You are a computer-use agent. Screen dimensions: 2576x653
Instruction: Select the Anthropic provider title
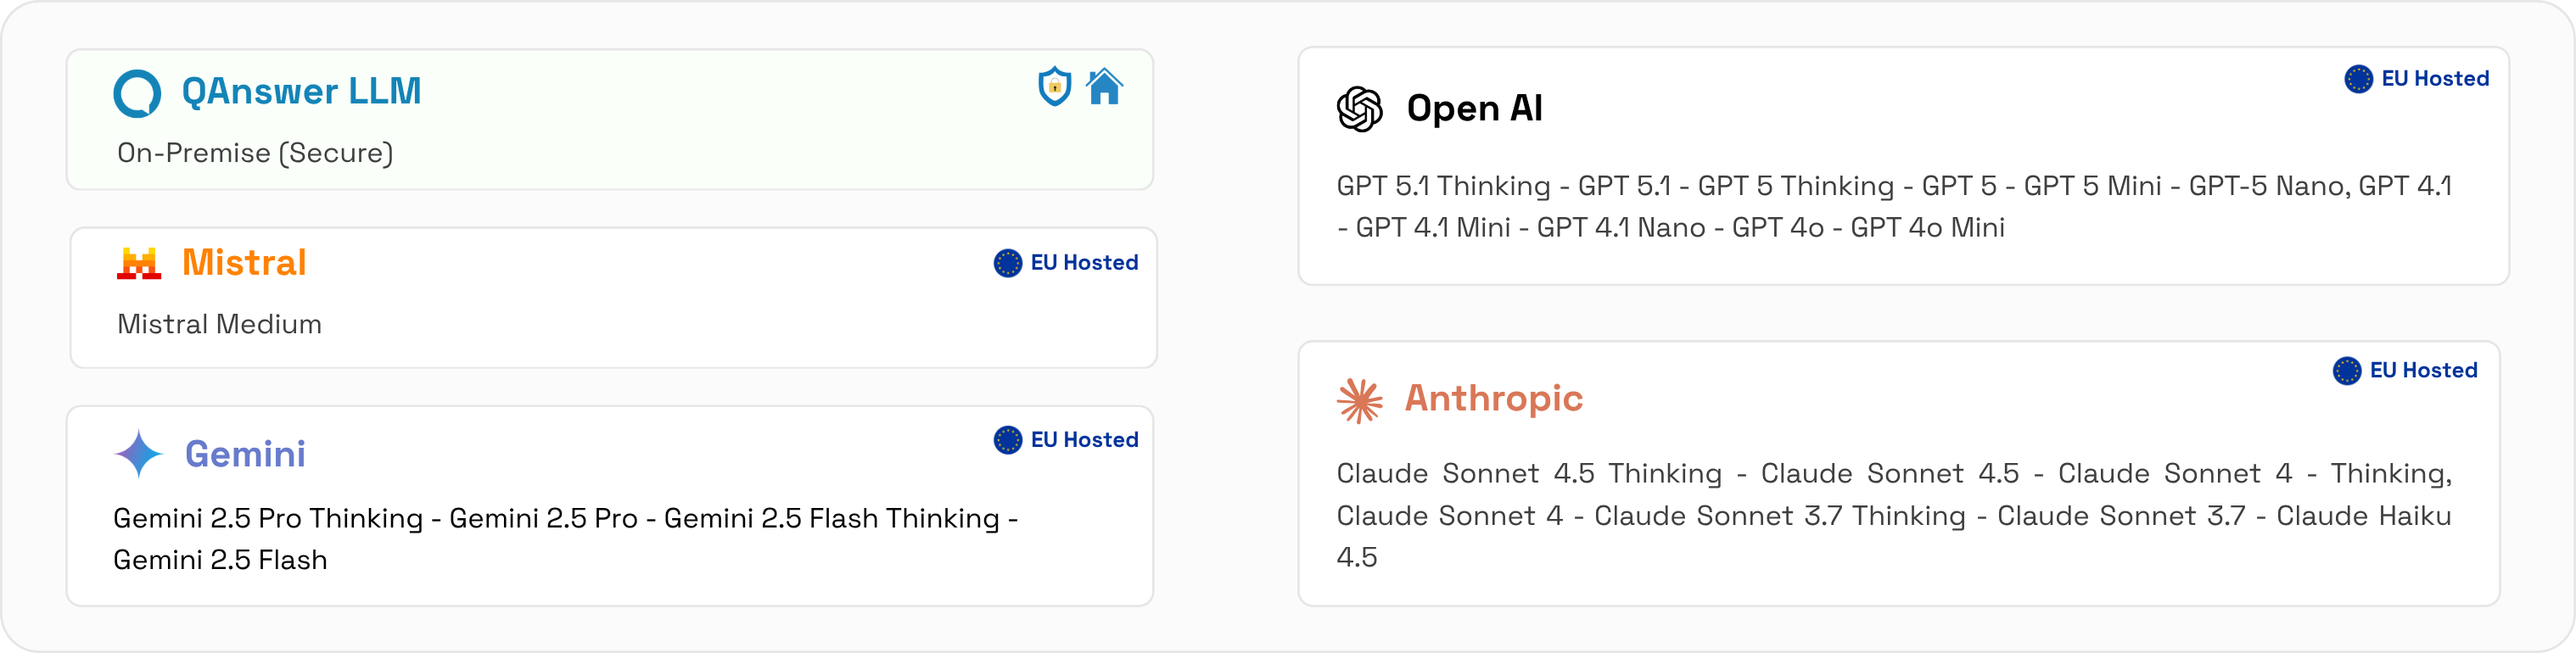click(x=1493, y=398)
